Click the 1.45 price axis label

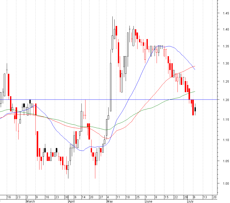point(226,13)
